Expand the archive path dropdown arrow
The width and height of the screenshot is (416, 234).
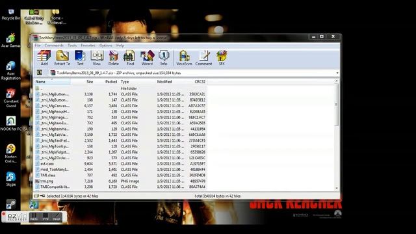[337, 73]
